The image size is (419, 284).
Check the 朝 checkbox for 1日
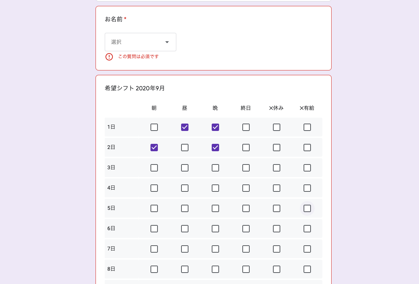click(x=154, y=127)
